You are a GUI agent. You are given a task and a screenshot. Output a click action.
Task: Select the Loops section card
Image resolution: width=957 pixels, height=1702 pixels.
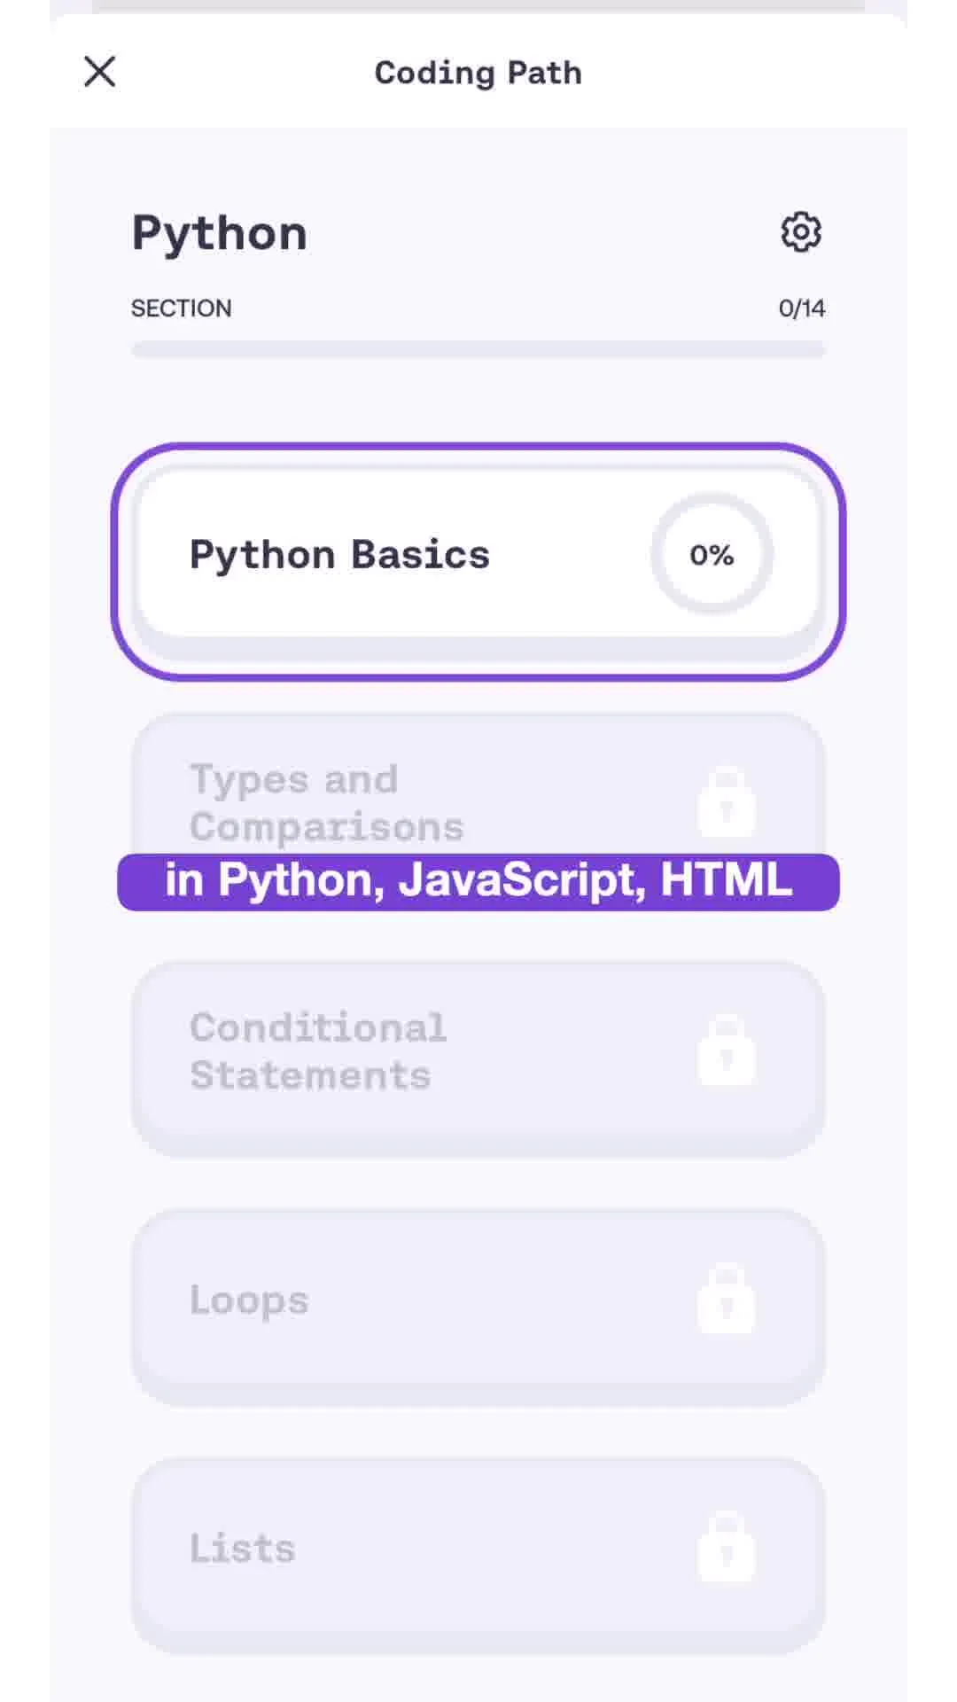(478, 1303)
